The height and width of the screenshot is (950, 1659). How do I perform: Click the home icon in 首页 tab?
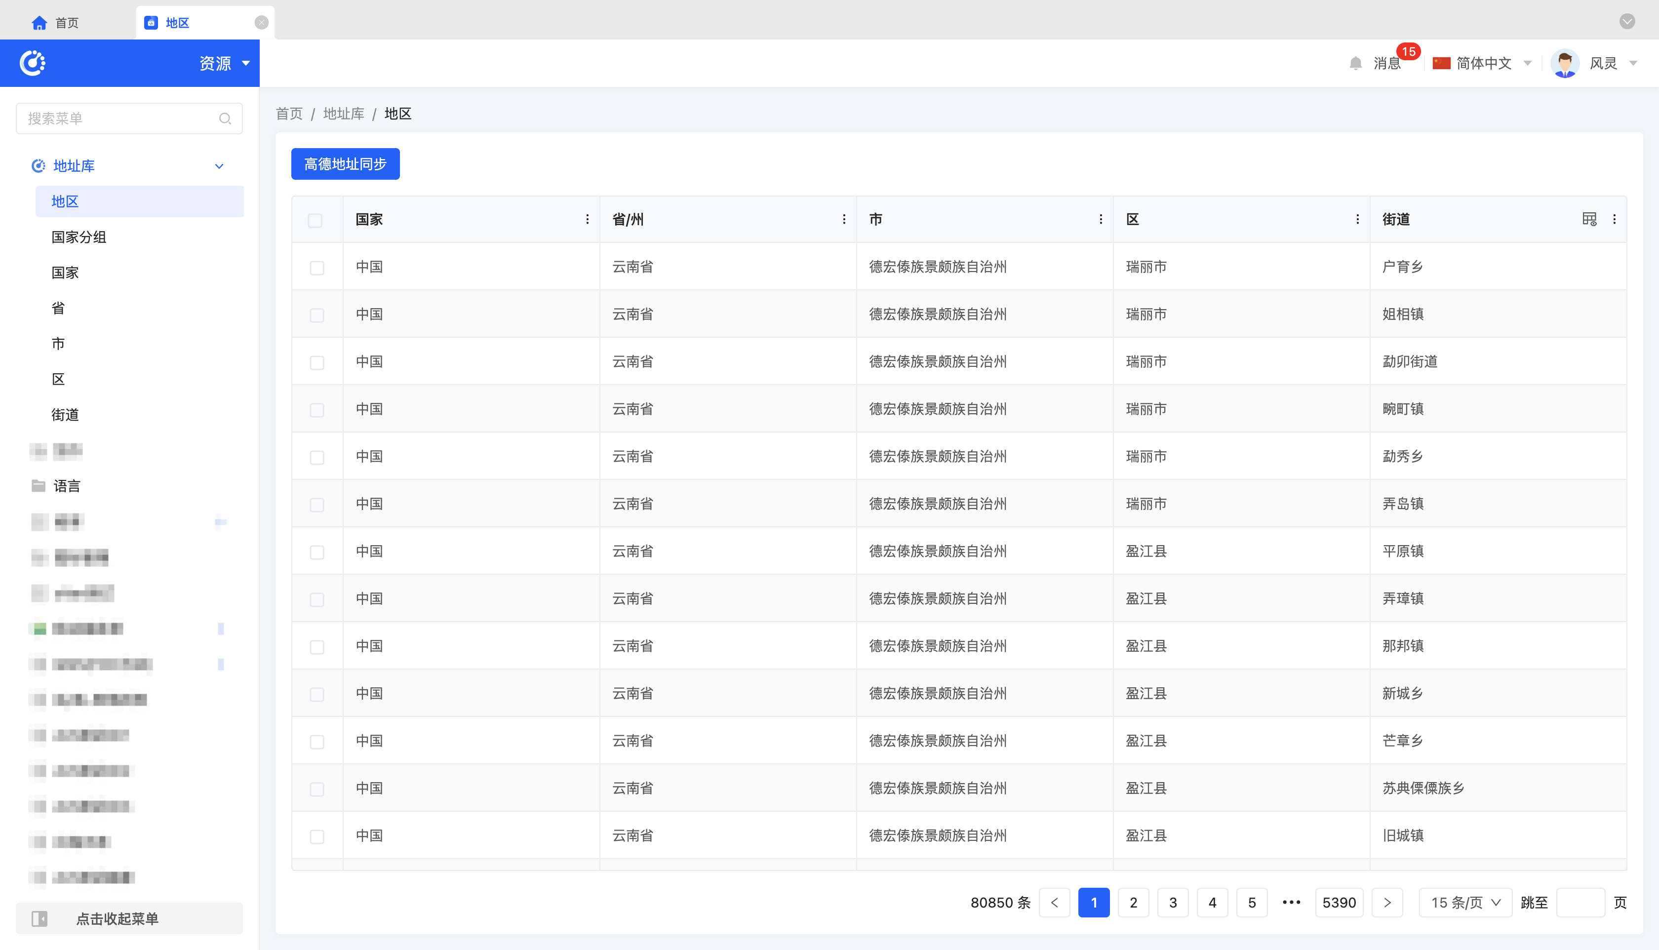(39, 23)
